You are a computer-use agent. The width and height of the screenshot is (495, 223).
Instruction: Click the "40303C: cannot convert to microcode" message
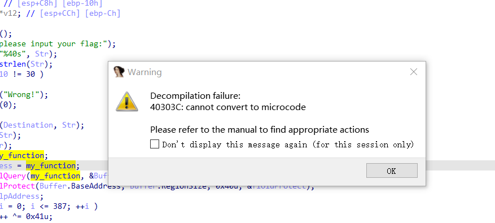click(228, 107)
